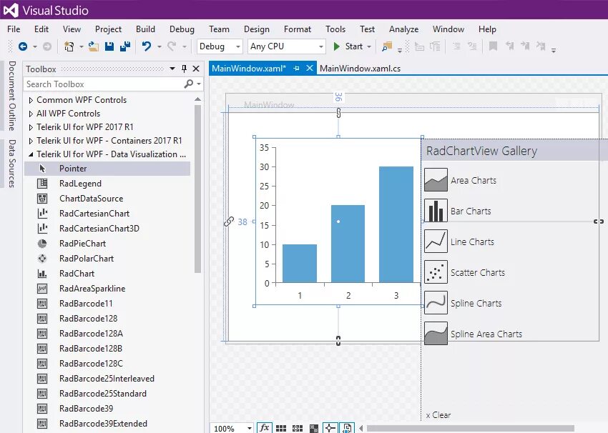Image resolution: width=608 pixels, height=433 pixels.
Task: Expand Telerik UI for WPF Containers group
Action: pyautogui.click(x=31, y=141)
